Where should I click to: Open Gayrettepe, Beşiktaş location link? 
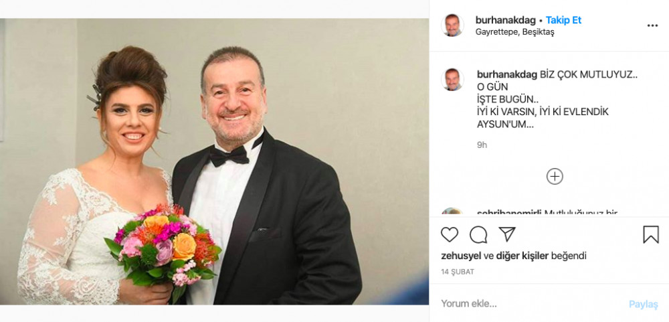pos(514,32)
